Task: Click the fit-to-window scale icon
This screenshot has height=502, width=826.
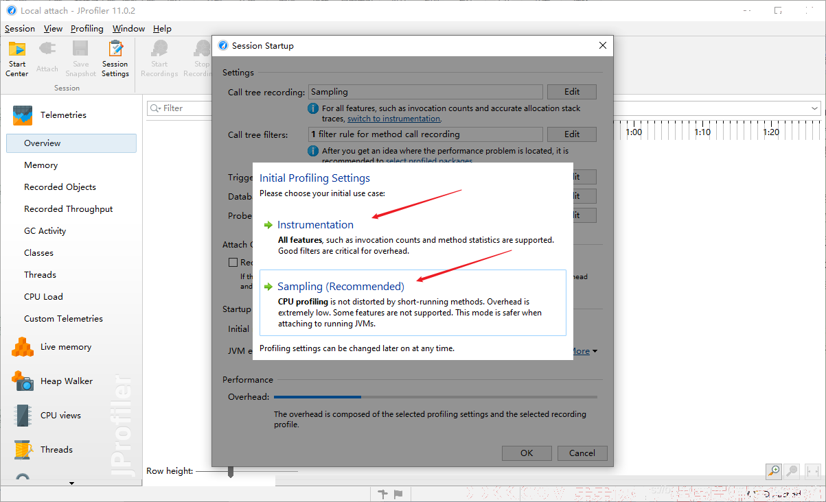Action: pyautogui.click(x=813, y=471)
